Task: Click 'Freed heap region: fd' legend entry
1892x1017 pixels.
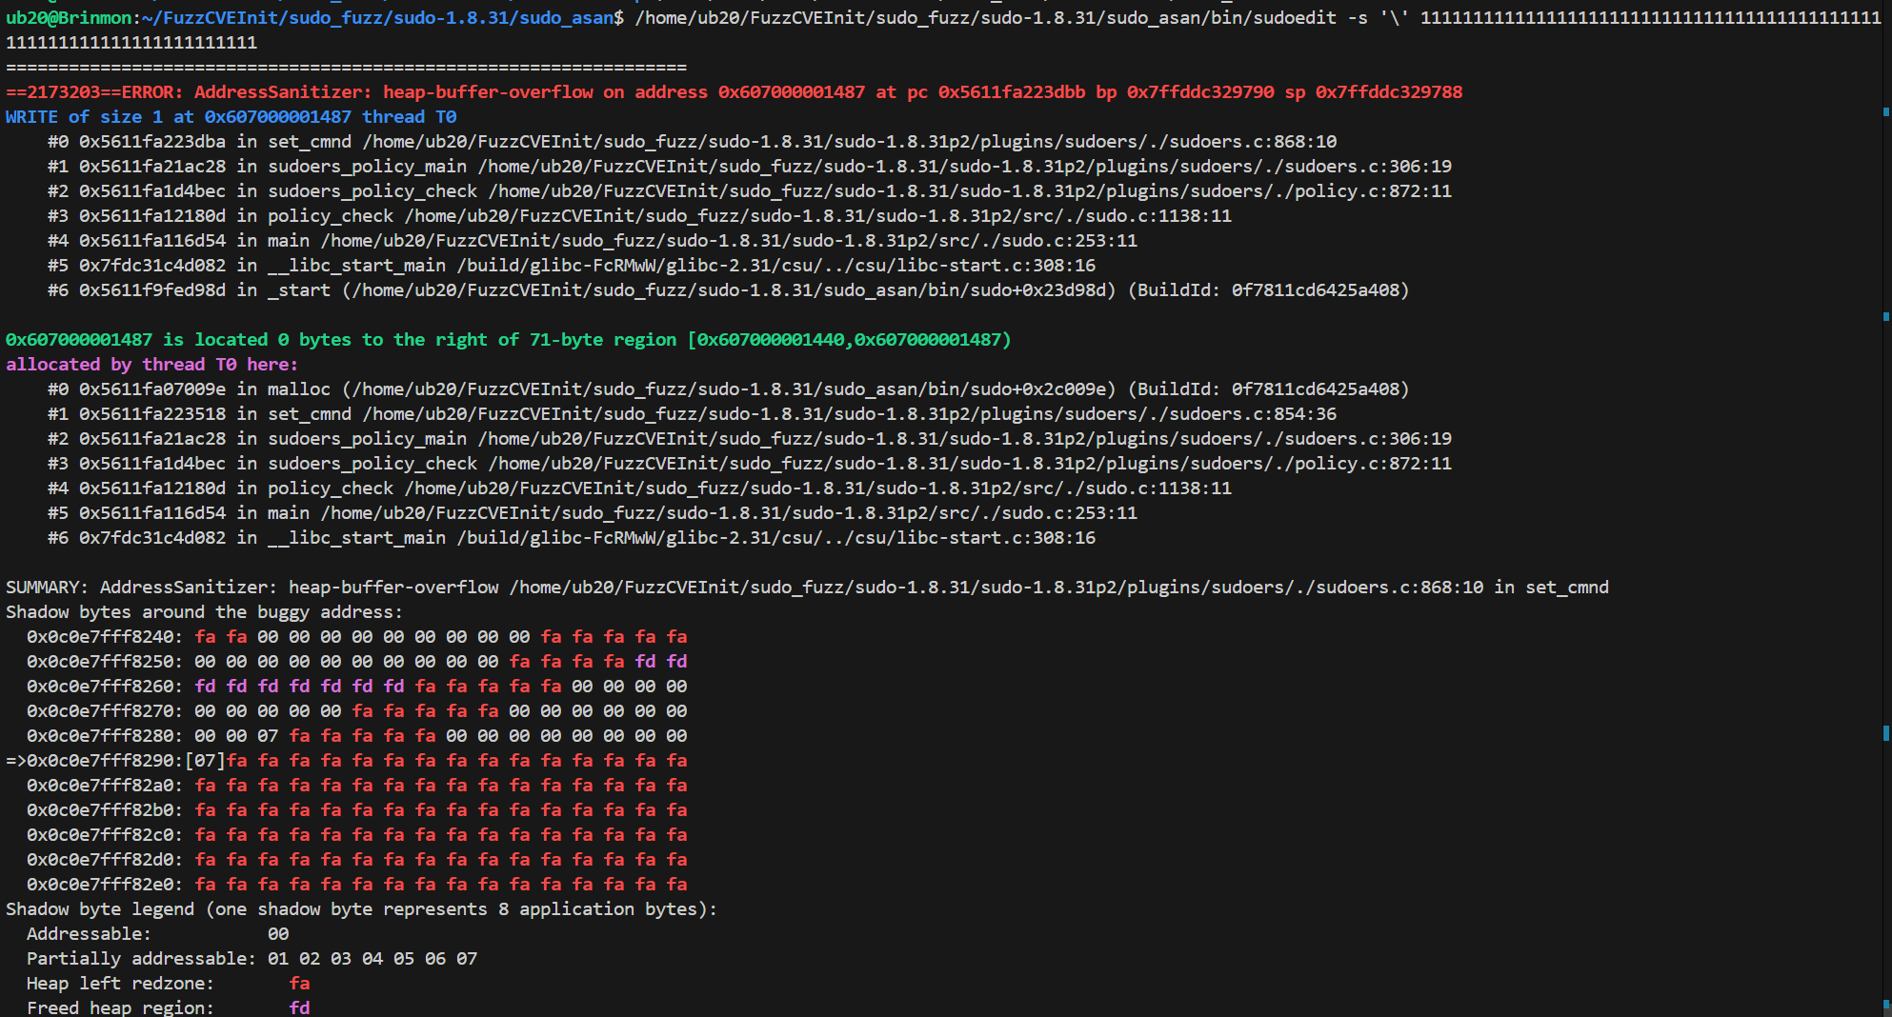Action: pyautogui.click(x=169, y=1007)
